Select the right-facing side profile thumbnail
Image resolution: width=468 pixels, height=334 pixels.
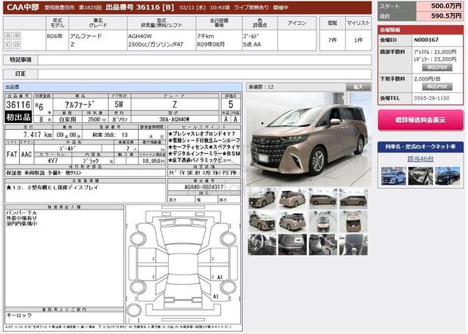click(x=323, y=198)
